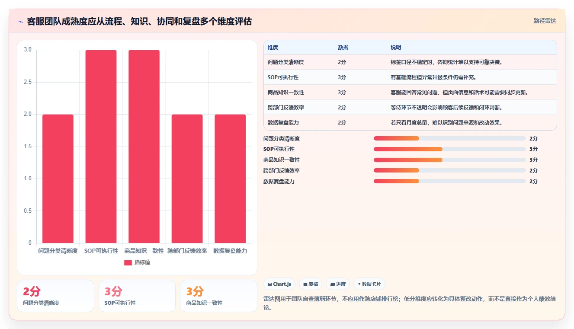Click the description starting 等待环节不透明
574x329 pixels.
click(x=446, y=108)
